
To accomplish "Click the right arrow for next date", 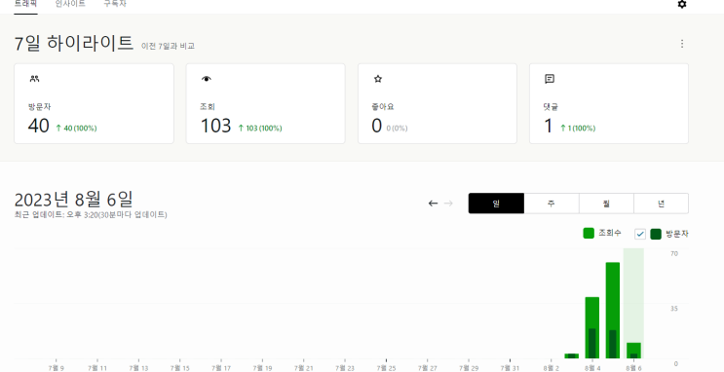I will tap(448, 204).
